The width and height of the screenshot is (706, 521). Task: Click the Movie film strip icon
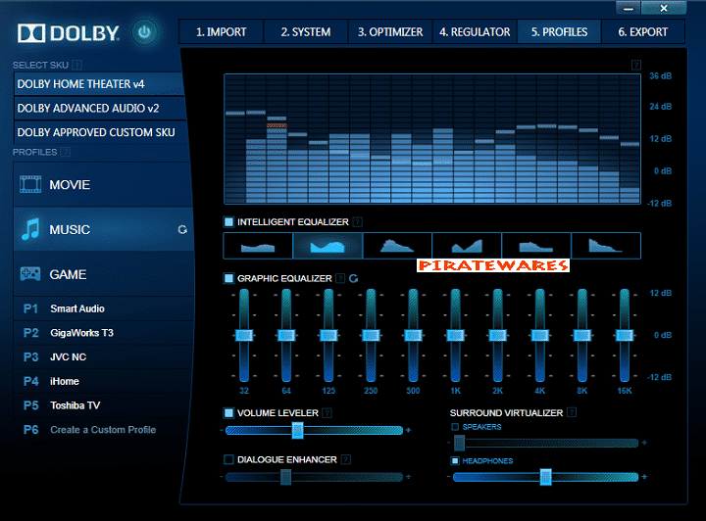click(30, 184)
